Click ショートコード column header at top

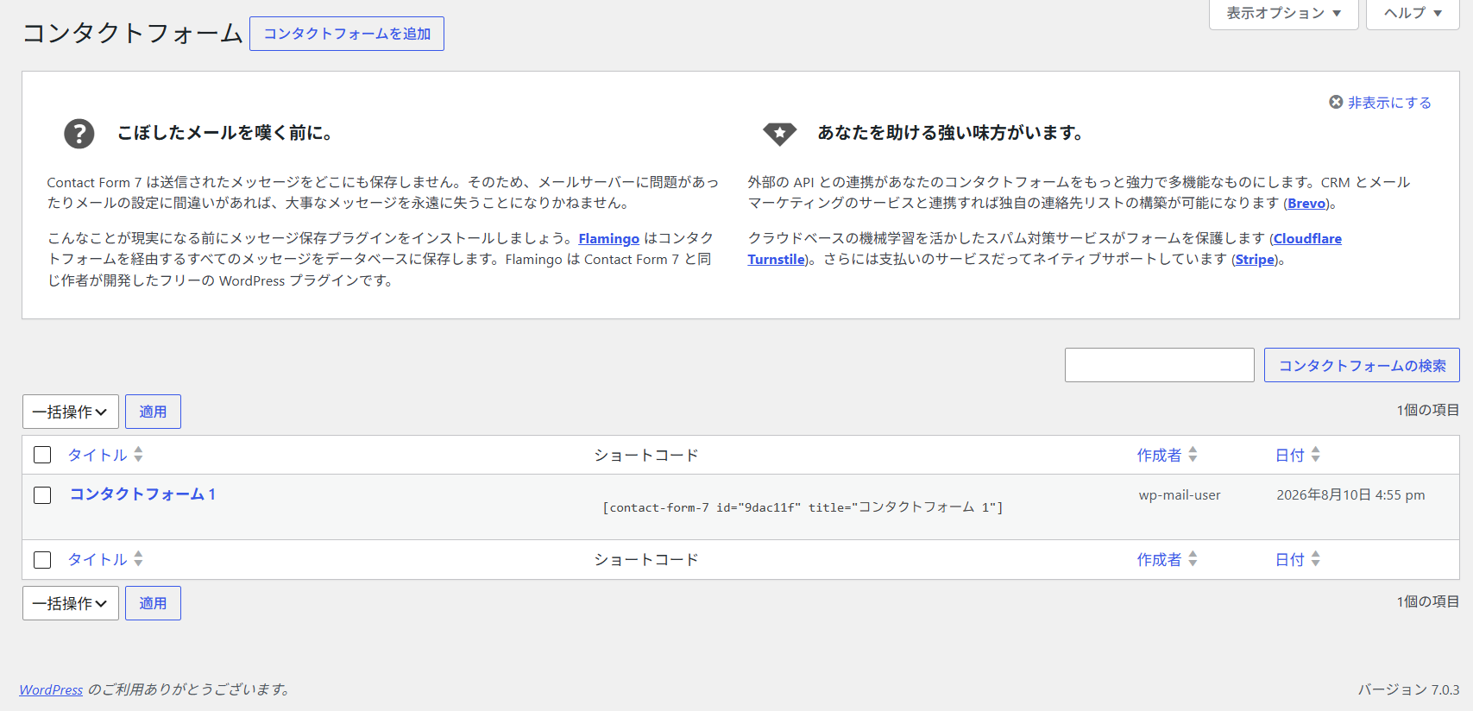coord(646,455)
